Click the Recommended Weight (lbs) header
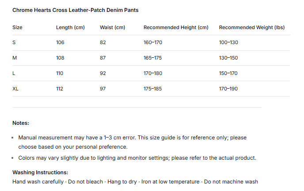 coord(252,27)
